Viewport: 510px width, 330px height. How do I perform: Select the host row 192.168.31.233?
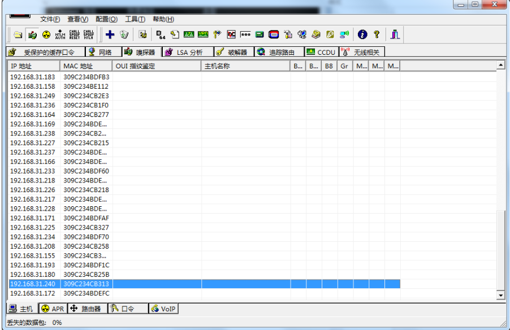[x=204, y=171]
